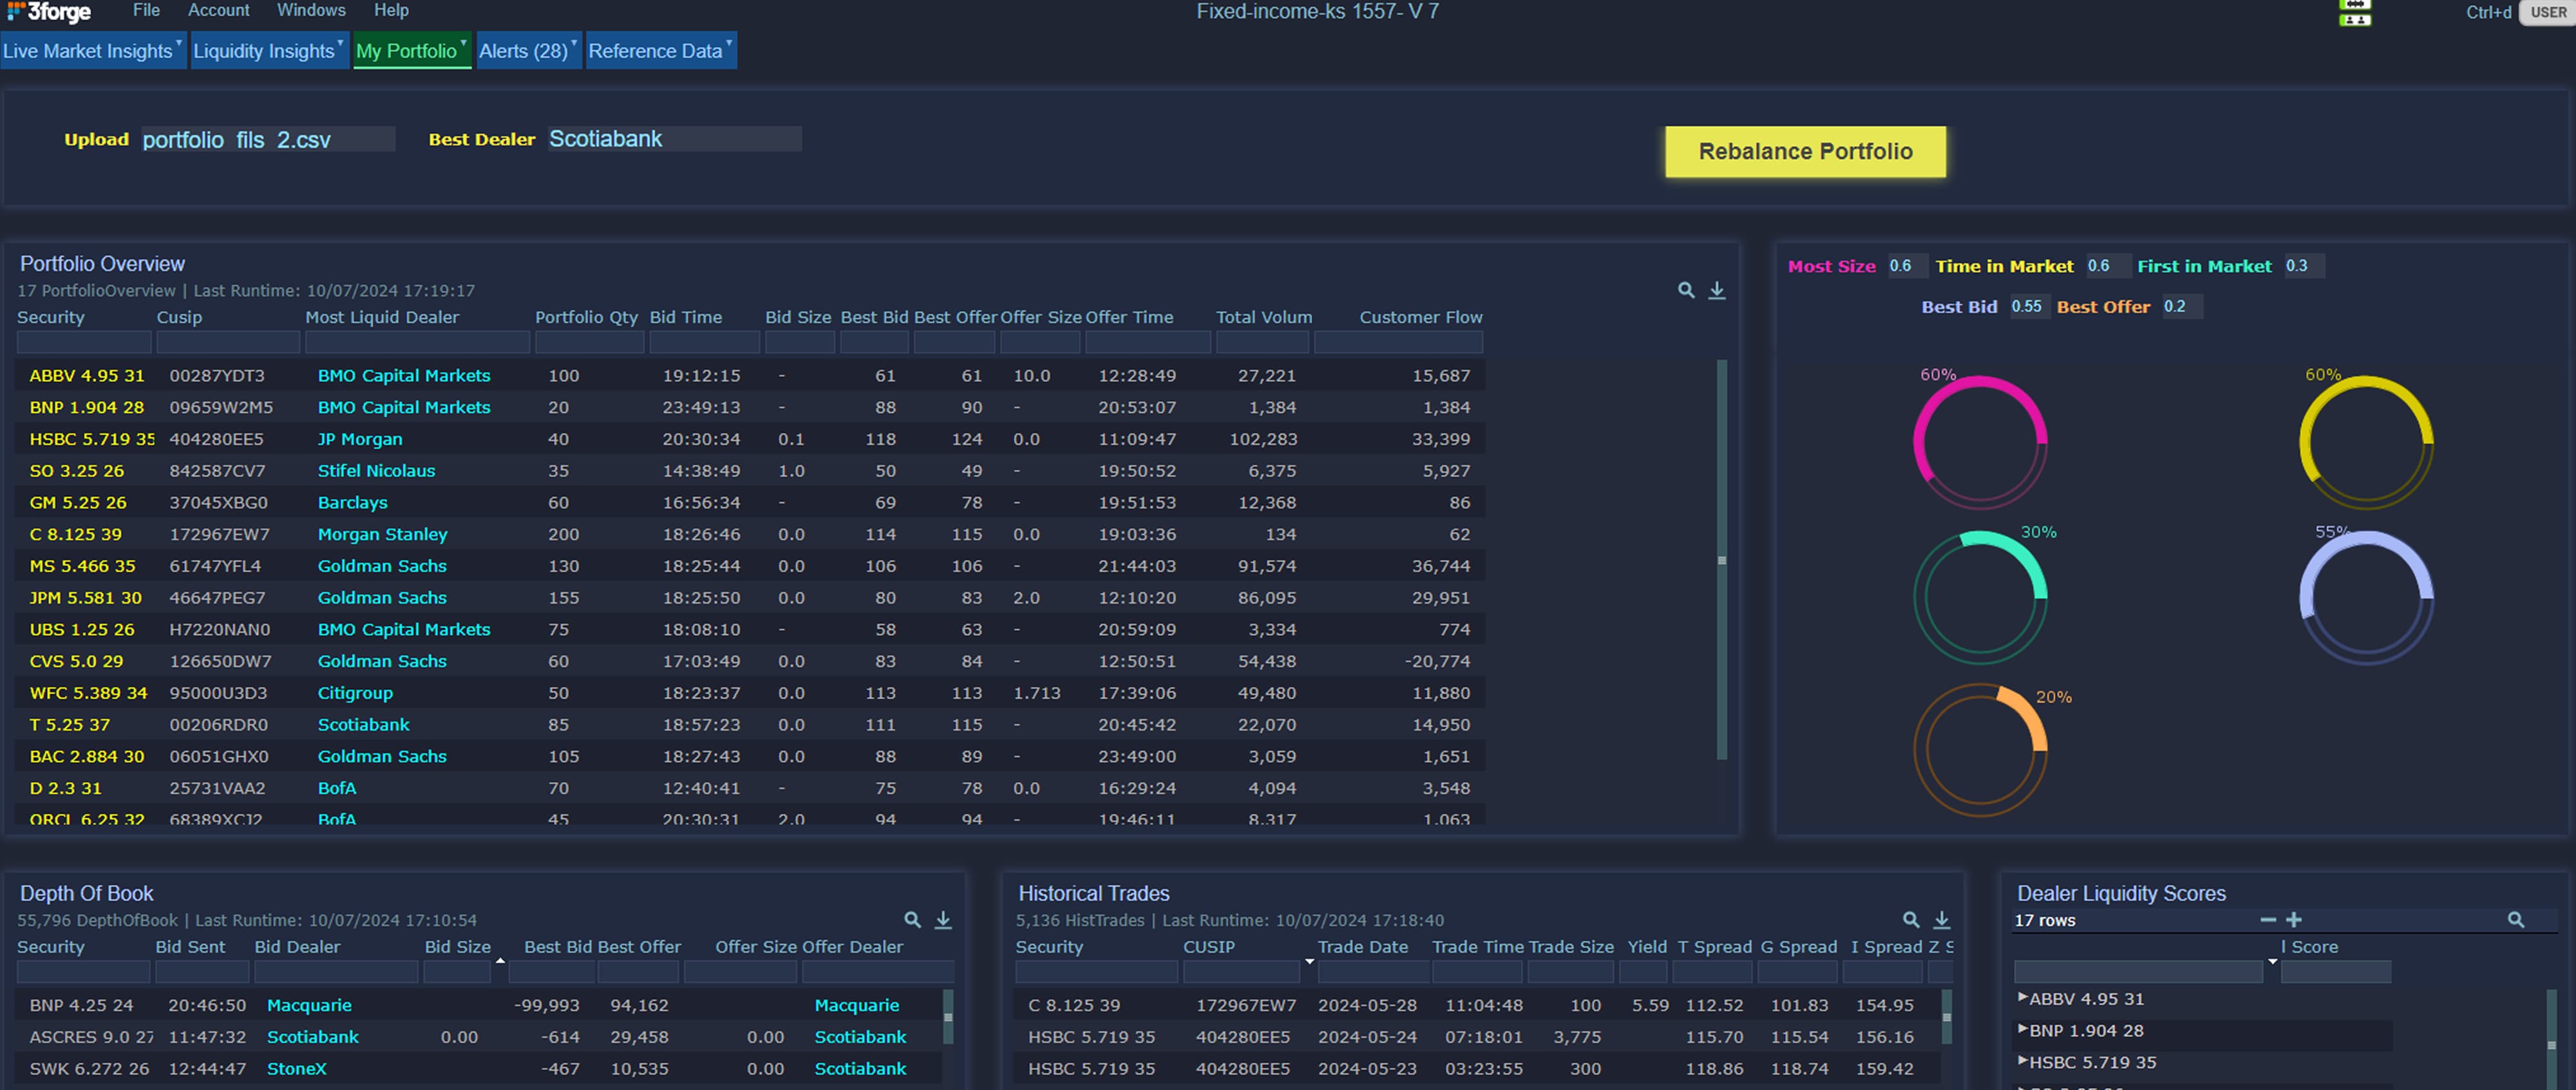Viewport: 2576px width, 1090px height.
Task: Click JP Morgan dealer cell
Action: click(x=360, y=439)
